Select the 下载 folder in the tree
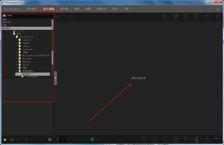 pyautogui.click(x=24, y=68)
